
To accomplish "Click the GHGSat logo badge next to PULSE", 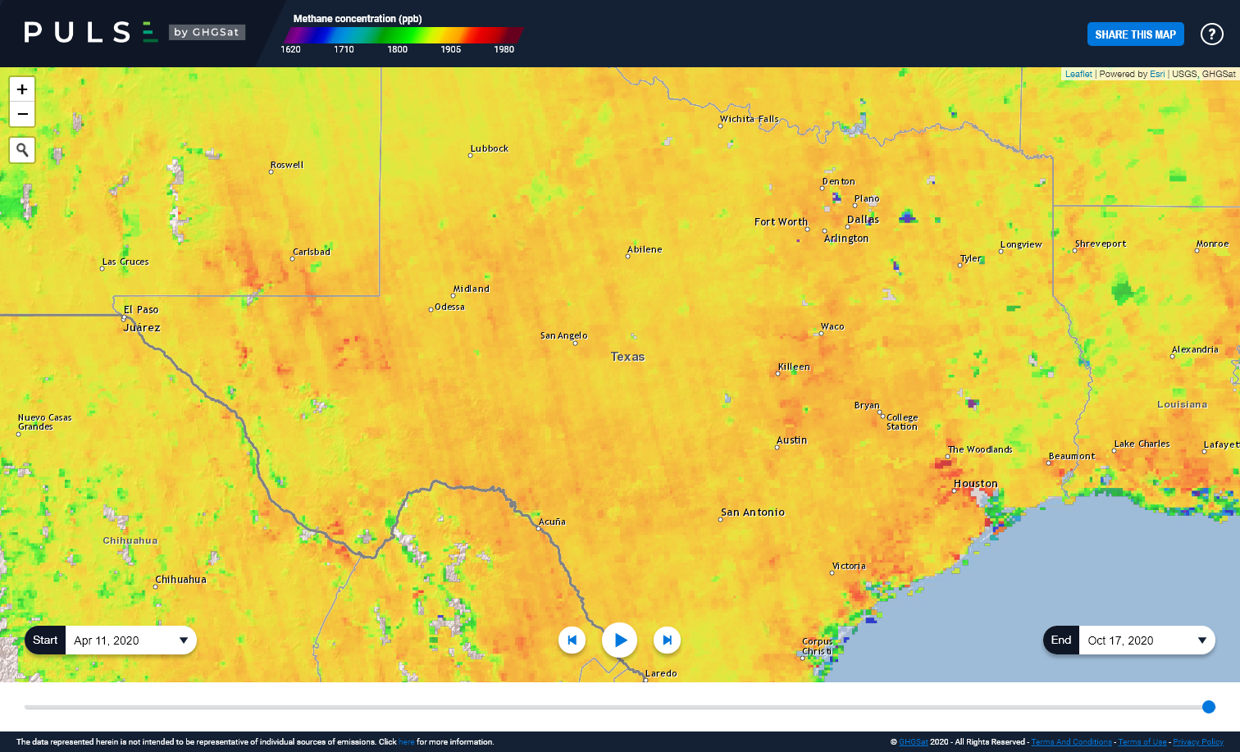I will point(207,33).
